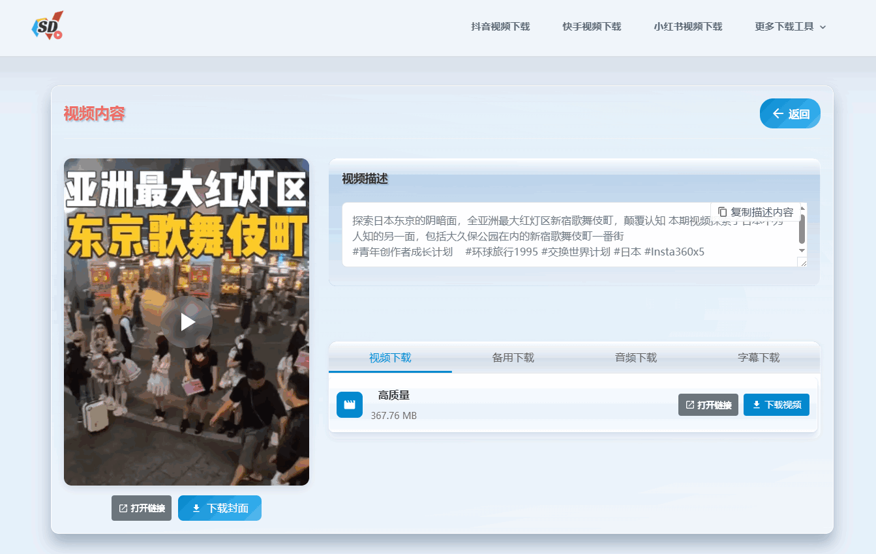The image size is (876, 554).
Task: Click the 下载封面 button
Action: coord(220,508)
